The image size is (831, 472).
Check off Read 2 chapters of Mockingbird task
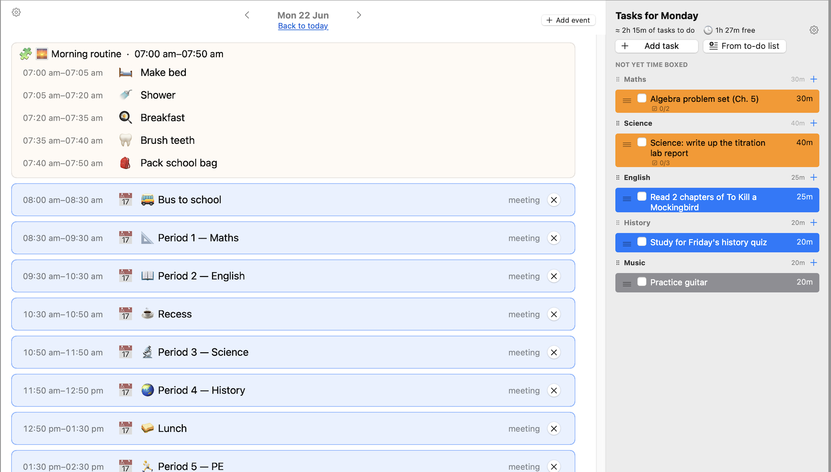[642, 196]
